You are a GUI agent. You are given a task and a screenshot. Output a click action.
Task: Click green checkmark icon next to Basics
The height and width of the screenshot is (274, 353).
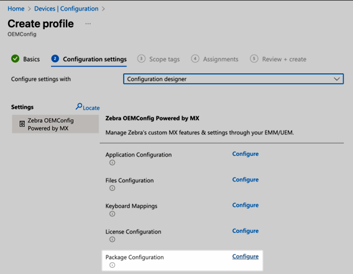coord(16,59)
